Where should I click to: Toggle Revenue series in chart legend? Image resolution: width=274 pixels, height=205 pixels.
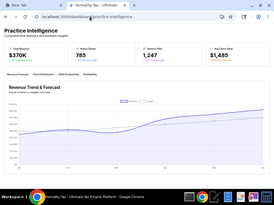[129, 101]
